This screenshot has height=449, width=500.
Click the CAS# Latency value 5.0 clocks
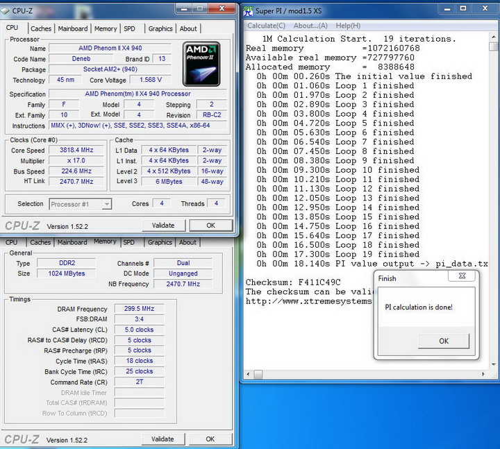click(140, 330)
